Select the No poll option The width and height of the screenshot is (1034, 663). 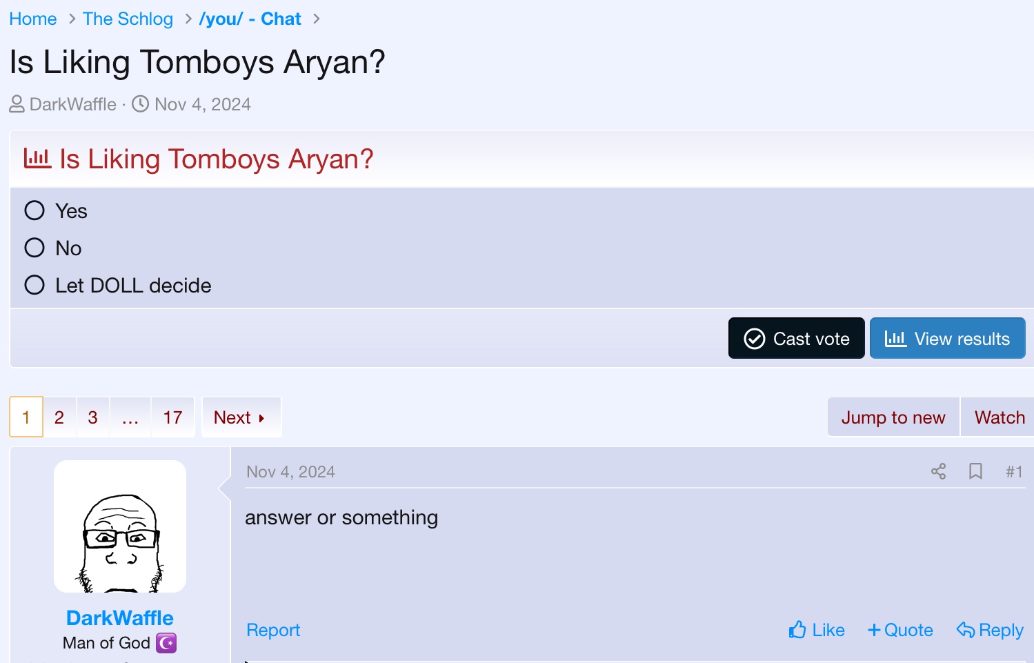[34, 248]
